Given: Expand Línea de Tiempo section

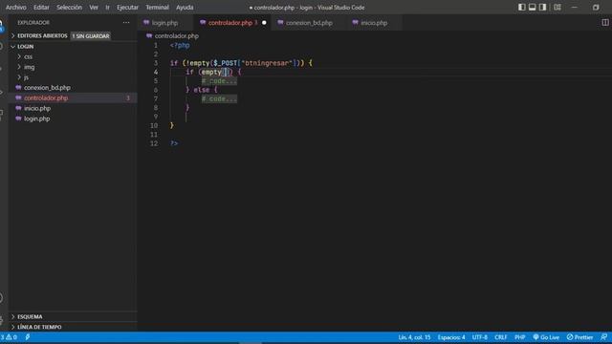Looking at the screenshot, I should tap(39, 327).
